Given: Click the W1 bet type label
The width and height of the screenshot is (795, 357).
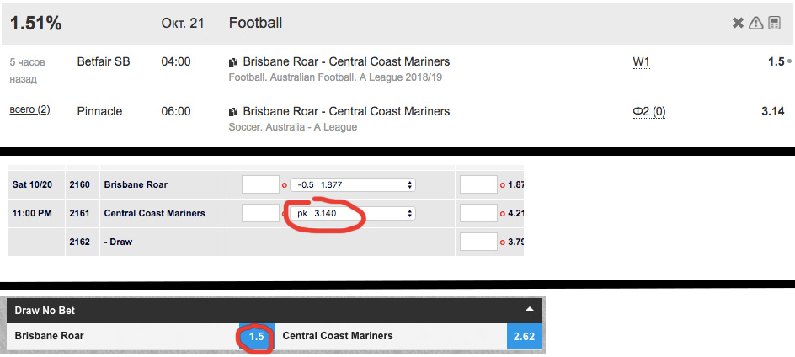Looking at the screenshot, I should pos(641,61).
